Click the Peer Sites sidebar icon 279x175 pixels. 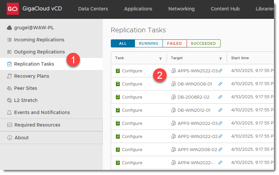(x=9, y=88)
